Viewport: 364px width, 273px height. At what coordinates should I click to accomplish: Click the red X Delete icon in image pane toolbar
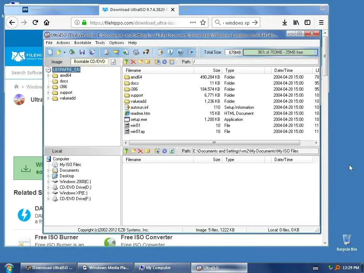[133, 62]
